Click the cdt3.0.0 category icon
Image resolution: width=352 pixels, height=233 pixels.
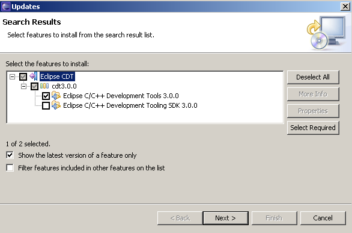(44, 86)
